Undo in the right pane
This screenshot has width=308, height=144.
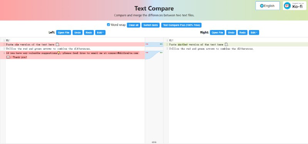(x=231, y=33)
